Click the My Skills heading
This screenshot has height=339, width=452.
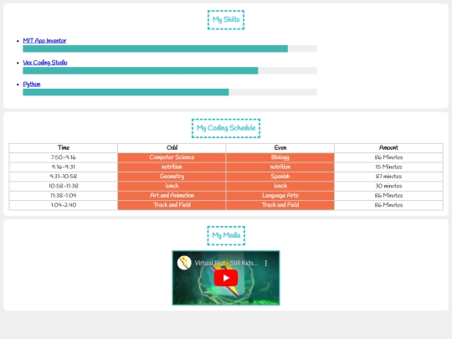click(x=226, y=19)
